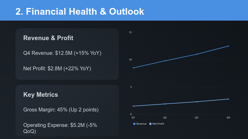Image resolution: width=248 pixels, height=139 pixels.
Task: Click the Key Metrics card heading
Action: [41, 95]
